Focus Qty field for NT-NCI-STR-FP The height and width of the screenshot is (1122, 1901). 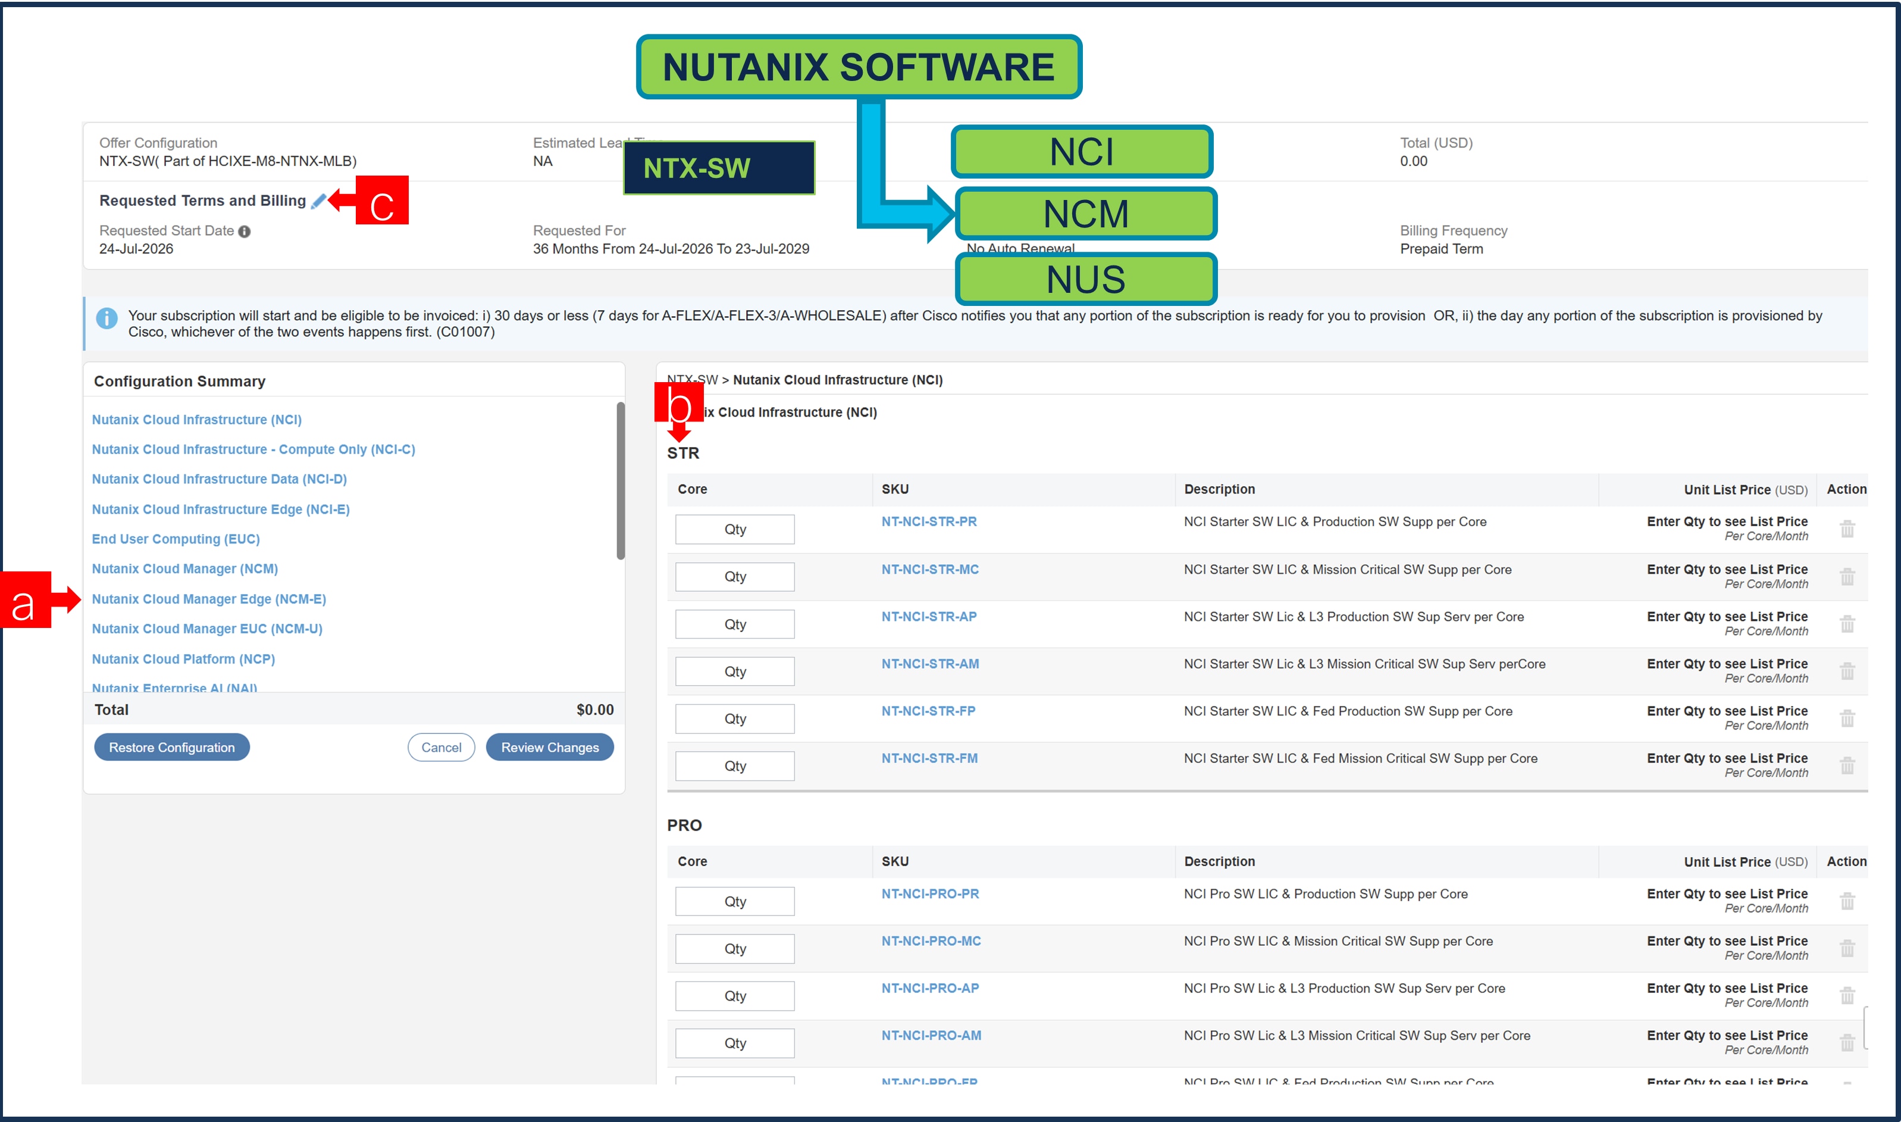coord(734,719)
